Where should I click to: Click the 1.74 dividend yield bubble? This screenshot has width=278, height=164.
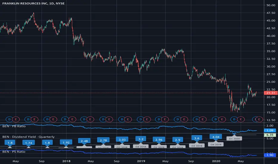[x=29, y=143]
